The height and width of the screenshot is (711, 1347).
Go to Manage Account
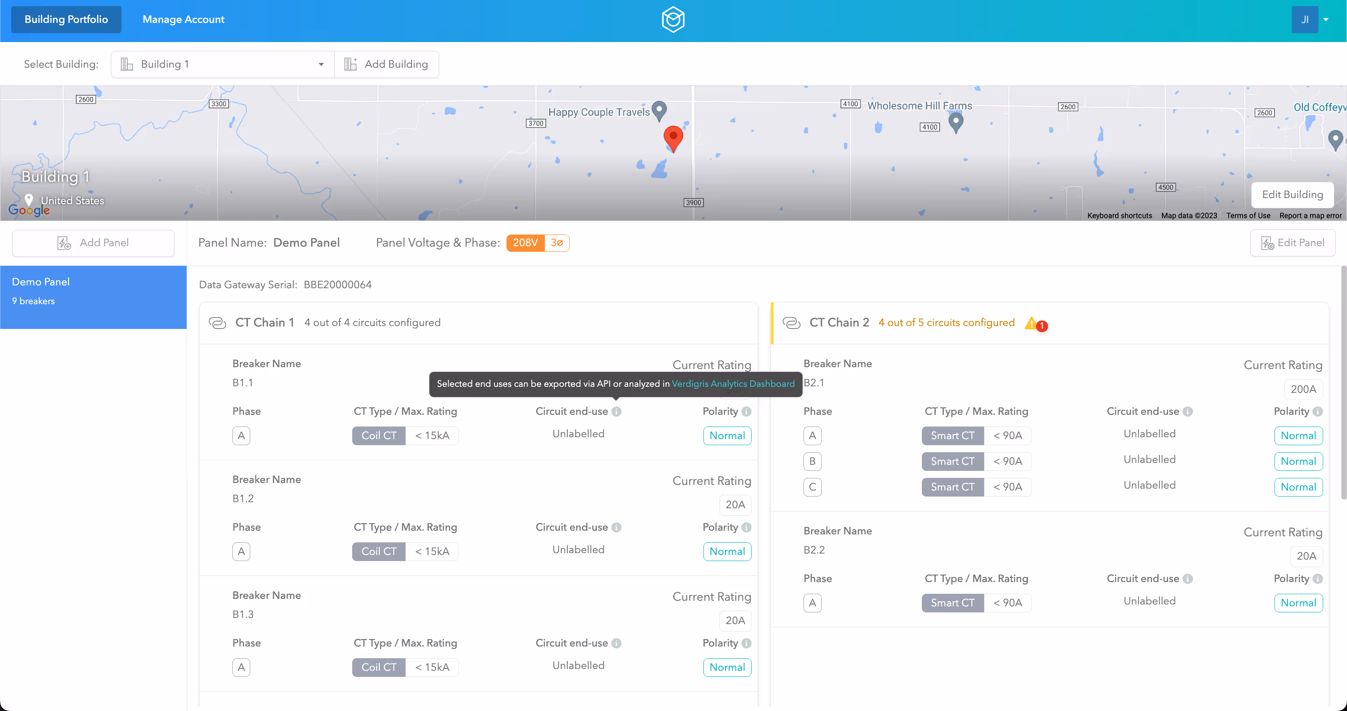click(183, 20)
